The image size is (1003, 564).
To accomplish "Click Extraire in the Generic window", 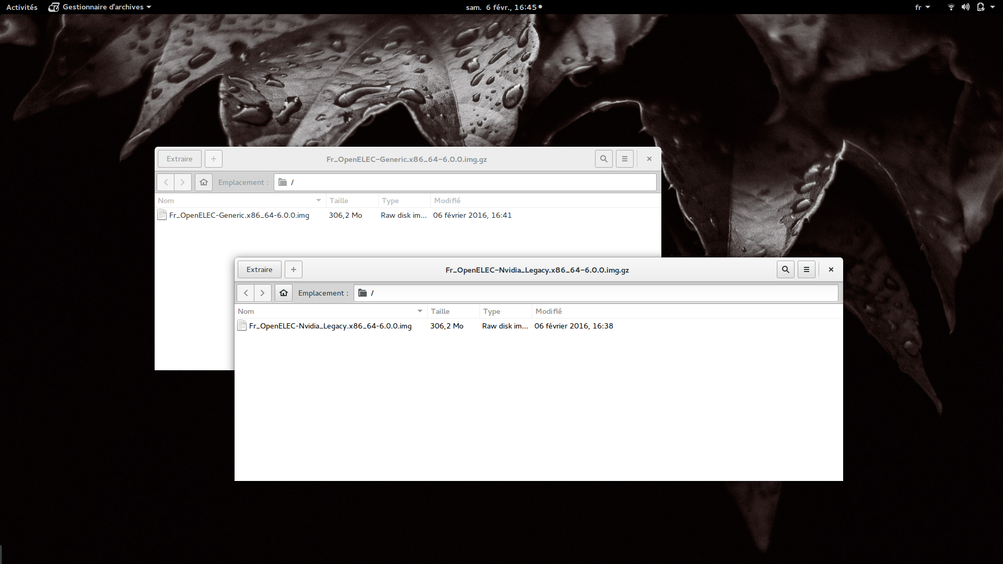I will point(180,159).
